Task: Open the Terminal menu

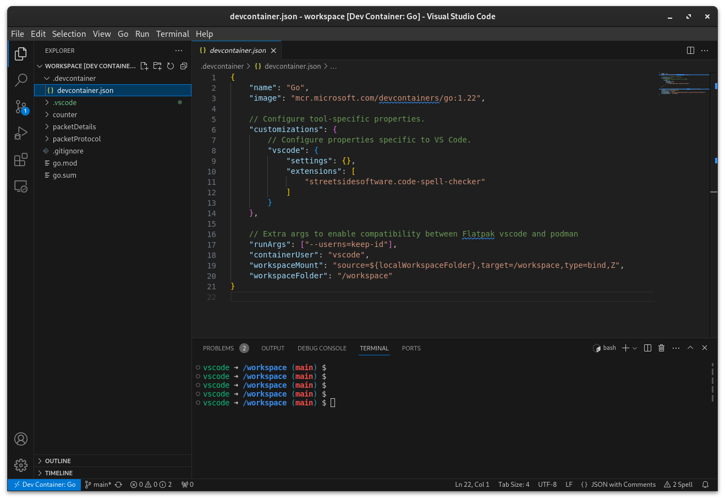Action: (172, 34)
